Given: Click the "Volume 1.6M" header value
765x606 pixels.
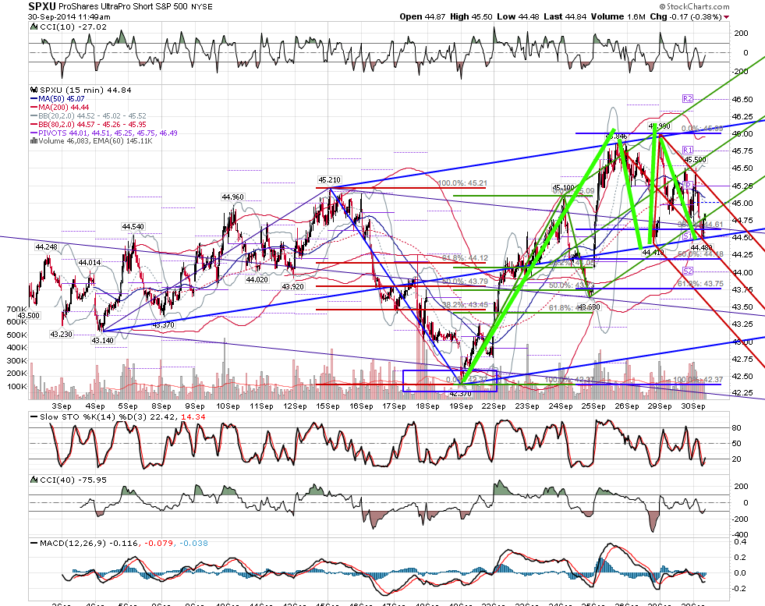Looking at the screenshot, I should coord(618,16).
